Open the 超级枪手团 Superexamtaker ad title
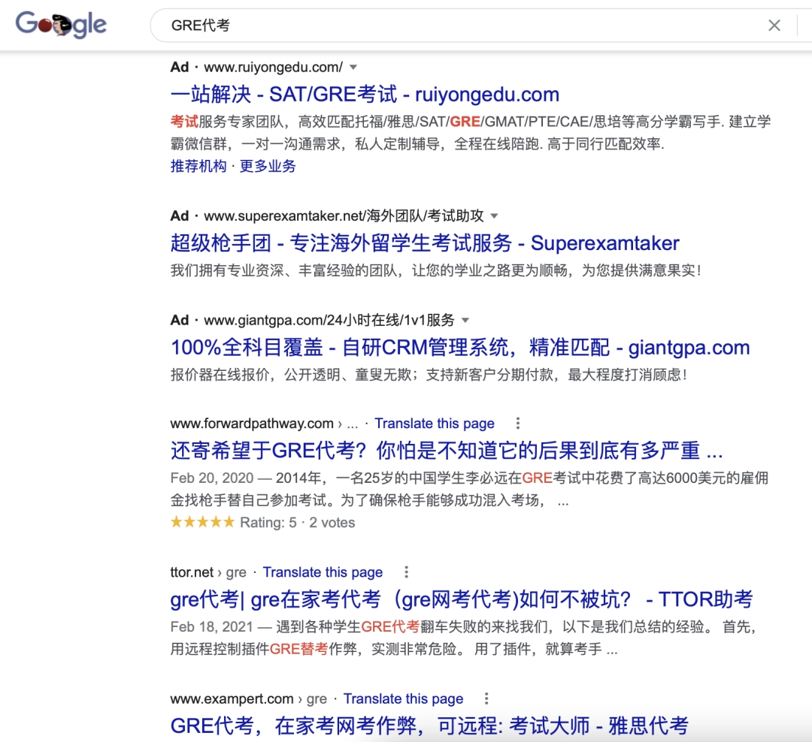This screenshot has width=812, height=742. point(425,243)
